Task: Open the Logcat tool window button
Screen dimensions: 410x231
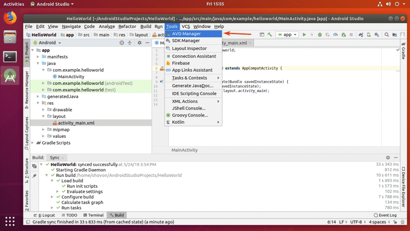Action: [44, 215]
